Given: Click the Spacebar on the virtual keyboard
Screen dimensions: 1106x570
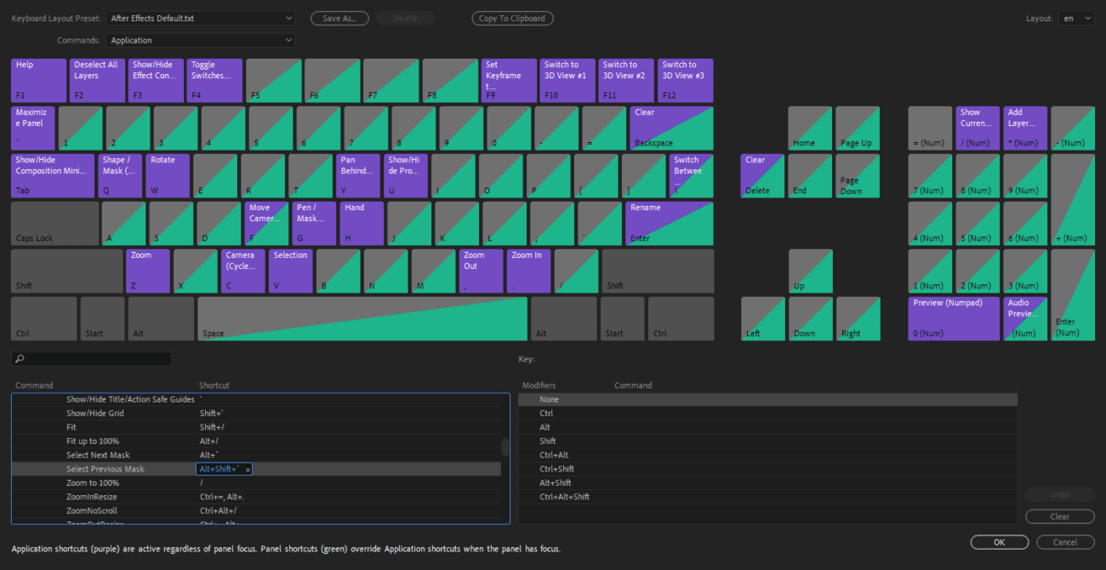Looking at the screenshot, I should point(363,317).
